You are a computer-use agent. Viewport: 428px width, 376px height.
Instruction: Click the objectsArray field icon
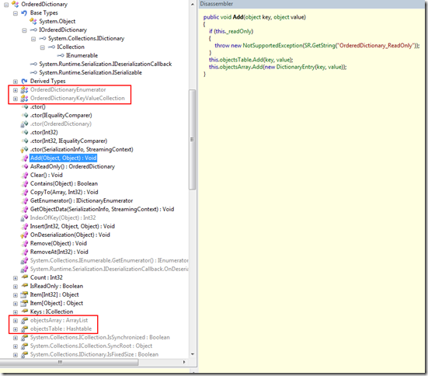point(25,320)
